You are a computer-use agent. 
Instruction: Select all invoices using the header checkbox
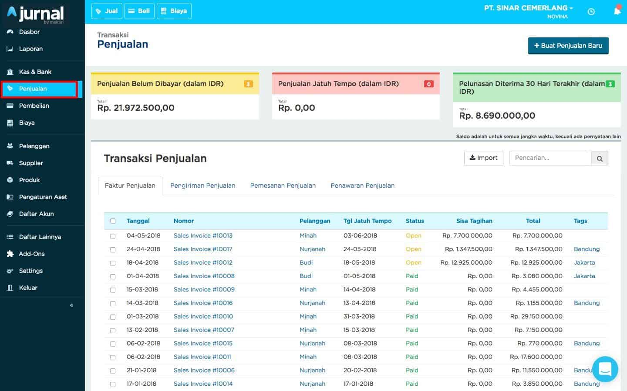(x=113, y=221)
